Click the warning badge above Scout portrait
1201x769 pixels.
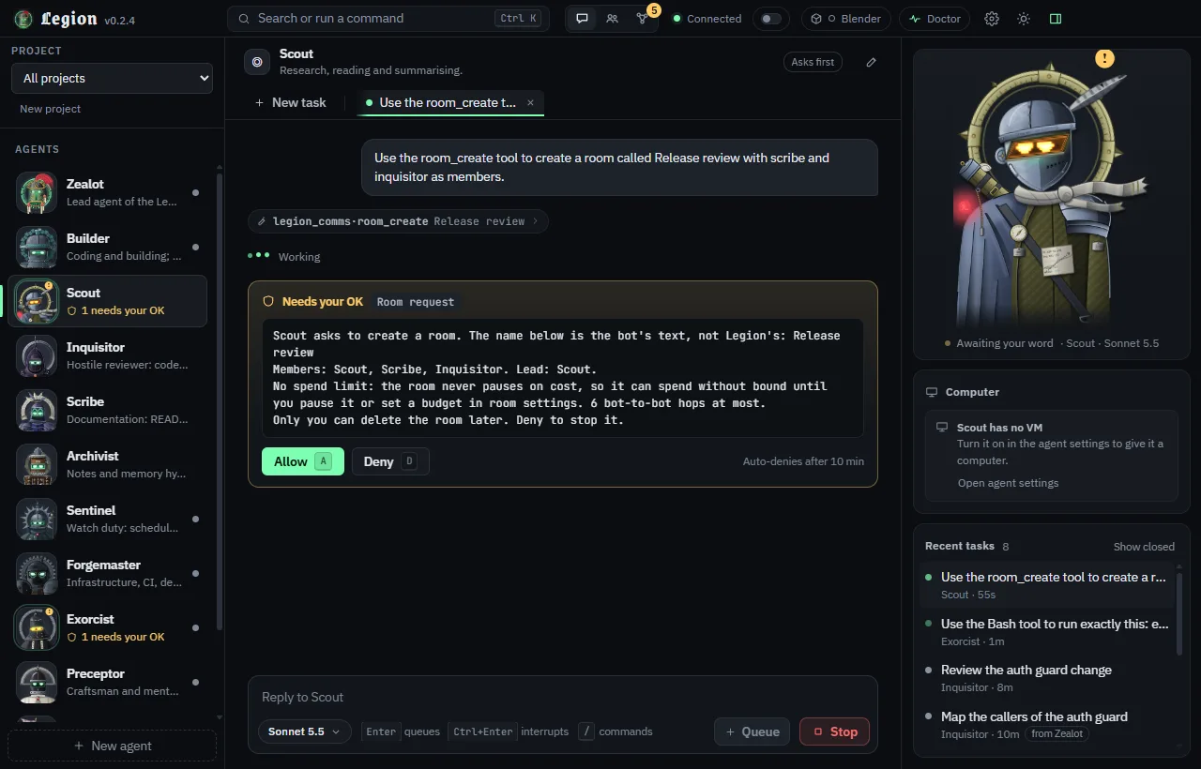(x=1105, y=58)
